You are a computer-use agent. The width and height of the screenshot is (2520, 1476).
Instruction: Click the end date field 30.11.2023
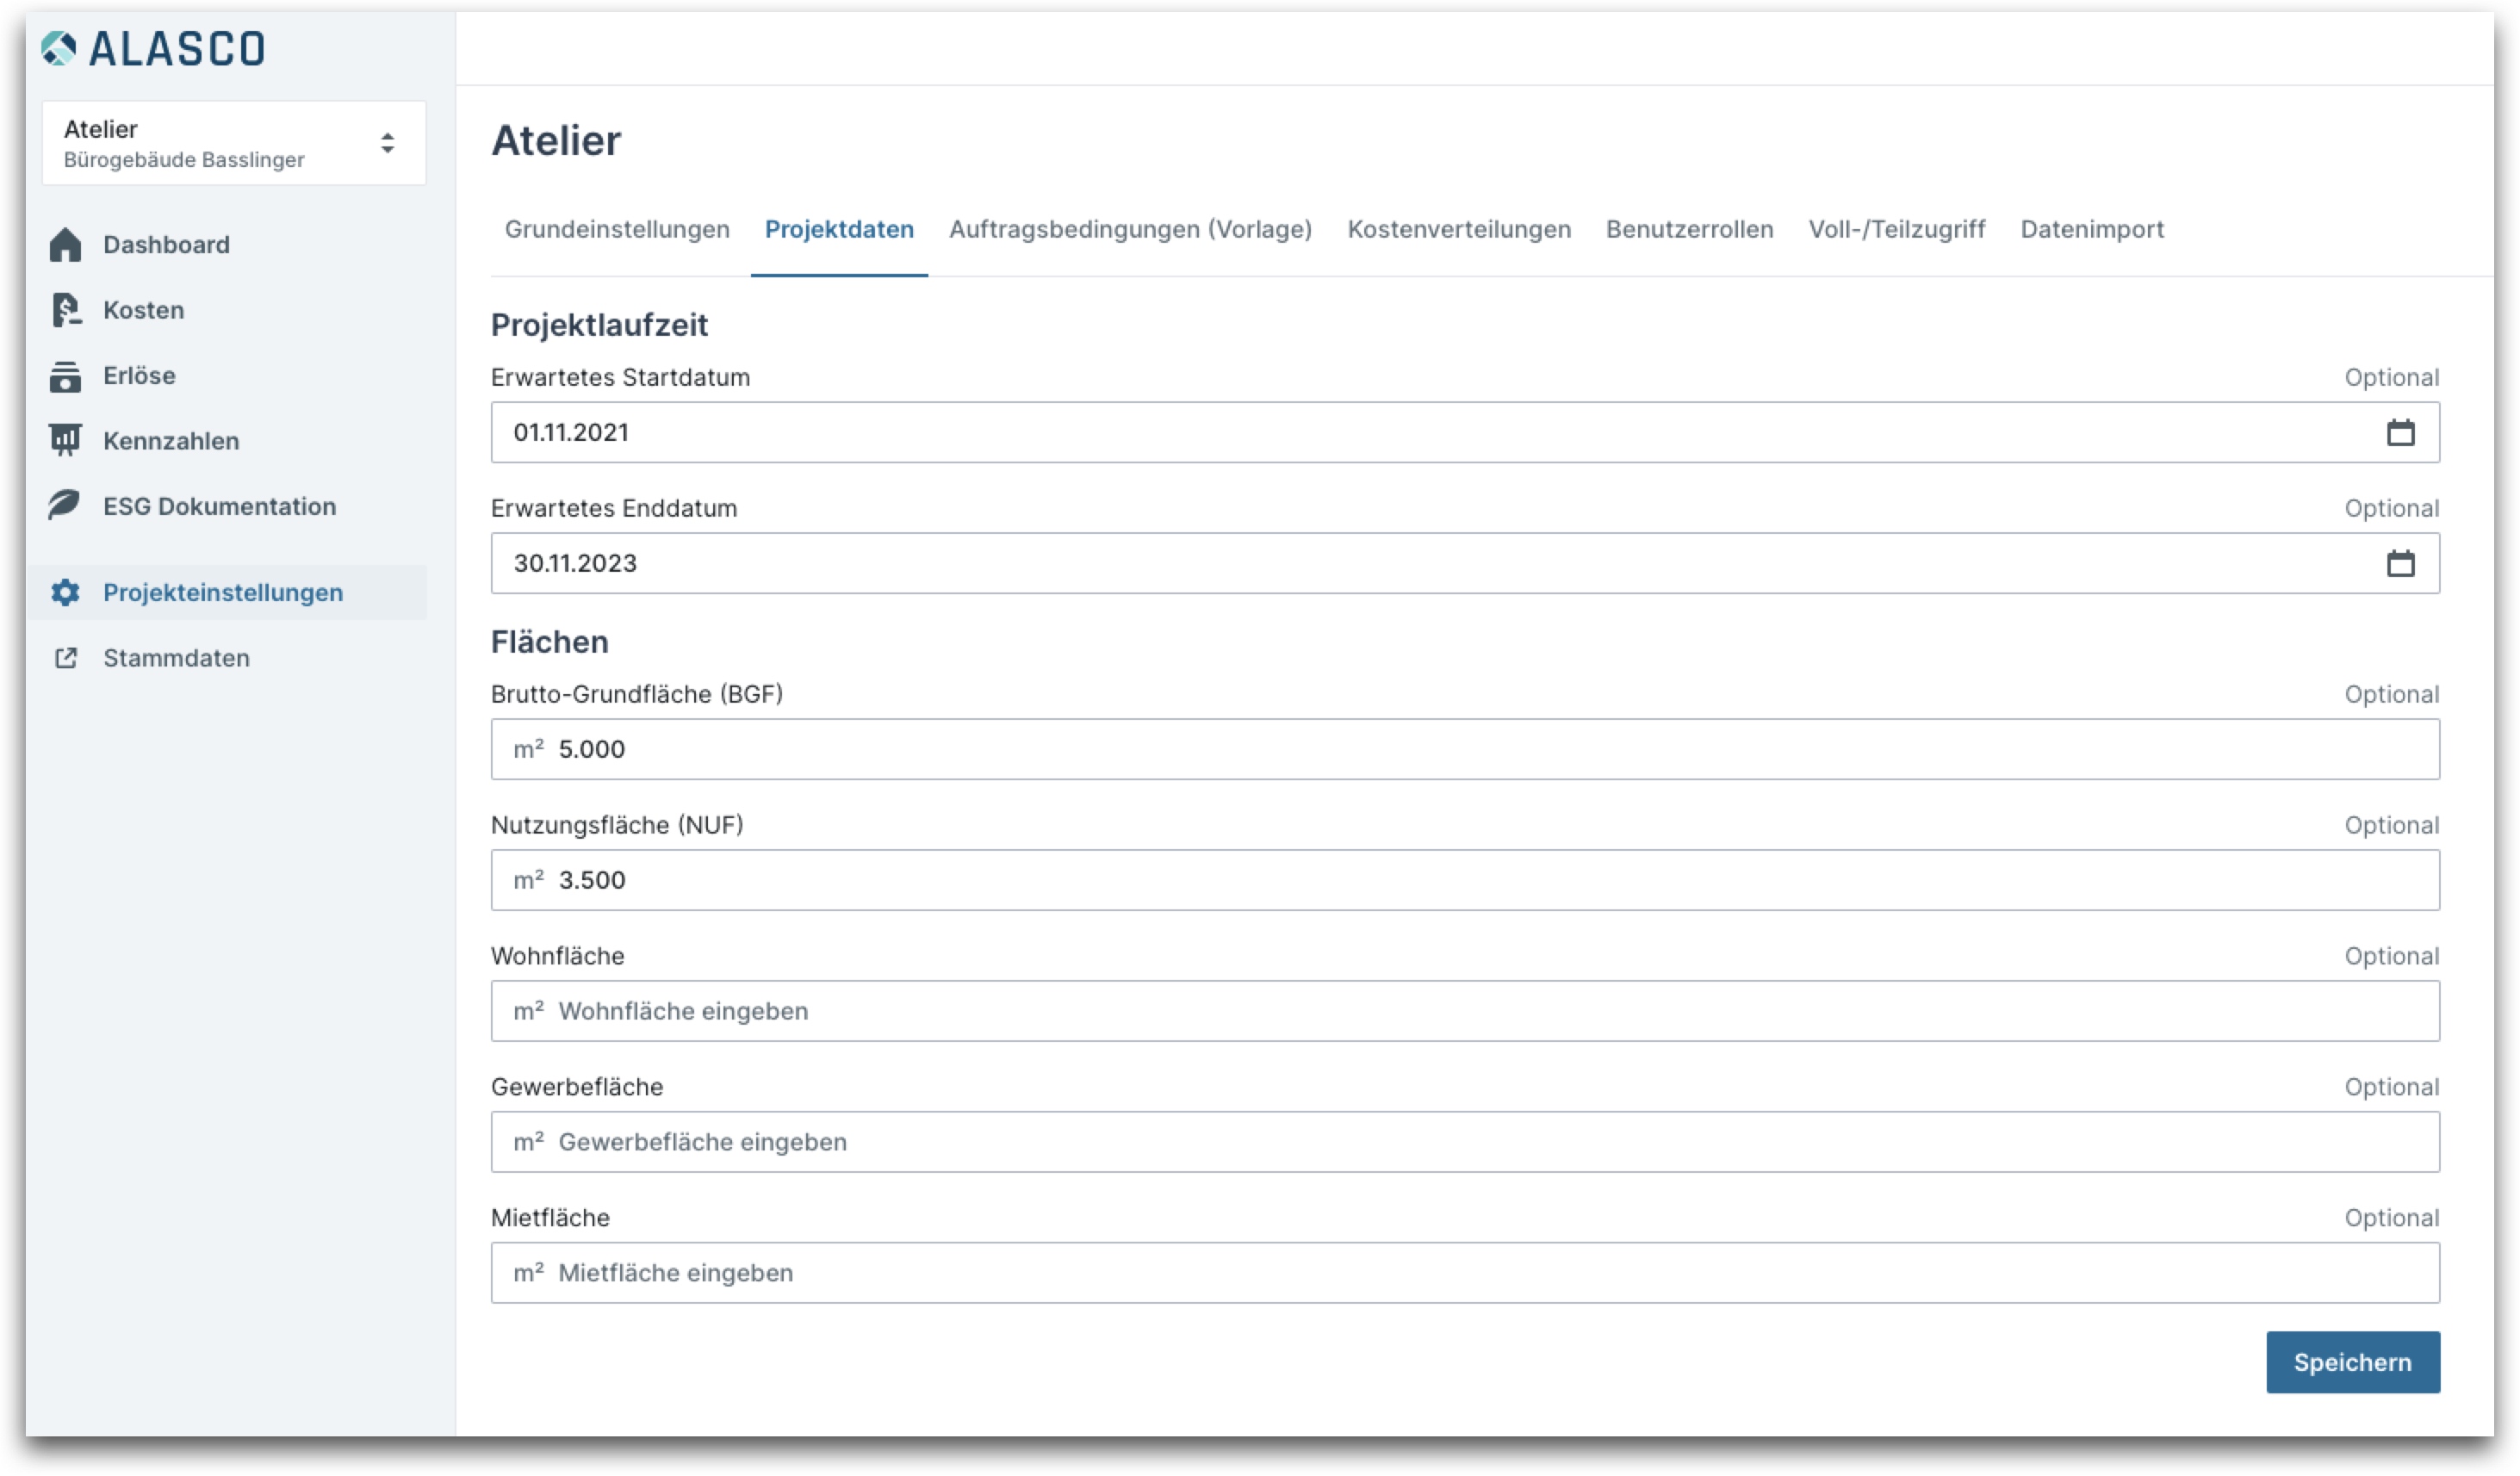pyautogui.click(x=1465, y=564)
